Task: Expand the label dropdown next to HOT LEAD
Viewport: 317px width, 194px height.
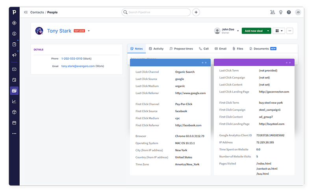Action: [89, 31]
